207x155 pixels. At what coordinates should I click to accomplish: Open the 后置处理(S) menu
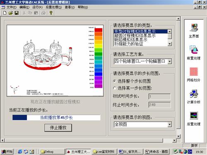[54, 7]
